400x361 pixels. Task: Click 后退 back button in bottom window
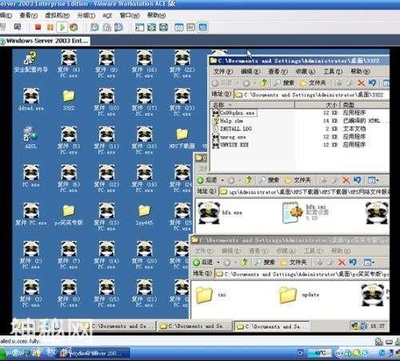coord(203,263)
